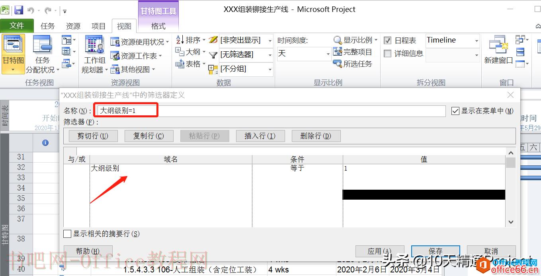Click the ribbon minimize caret icon
The image size is (541, 276).
coord(538,26)
